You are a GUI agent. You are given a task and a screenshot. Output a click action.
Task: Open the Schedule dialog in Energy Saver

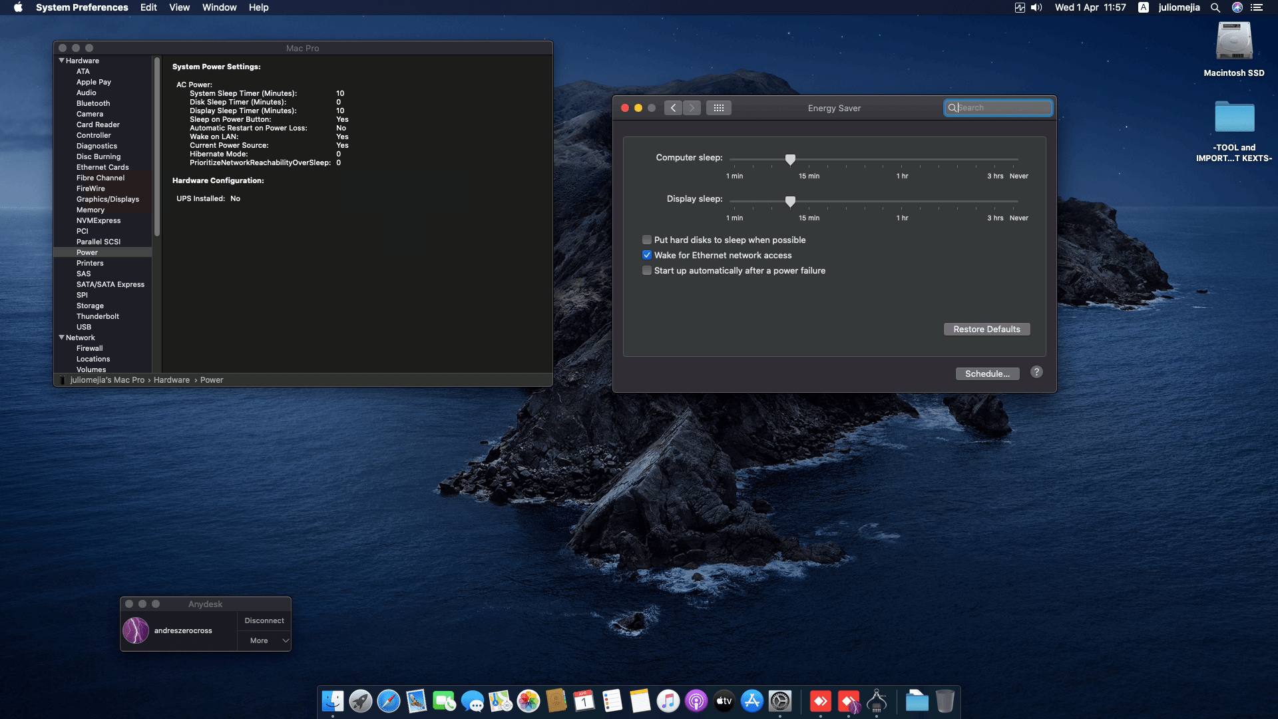click(x=986, y=373)
